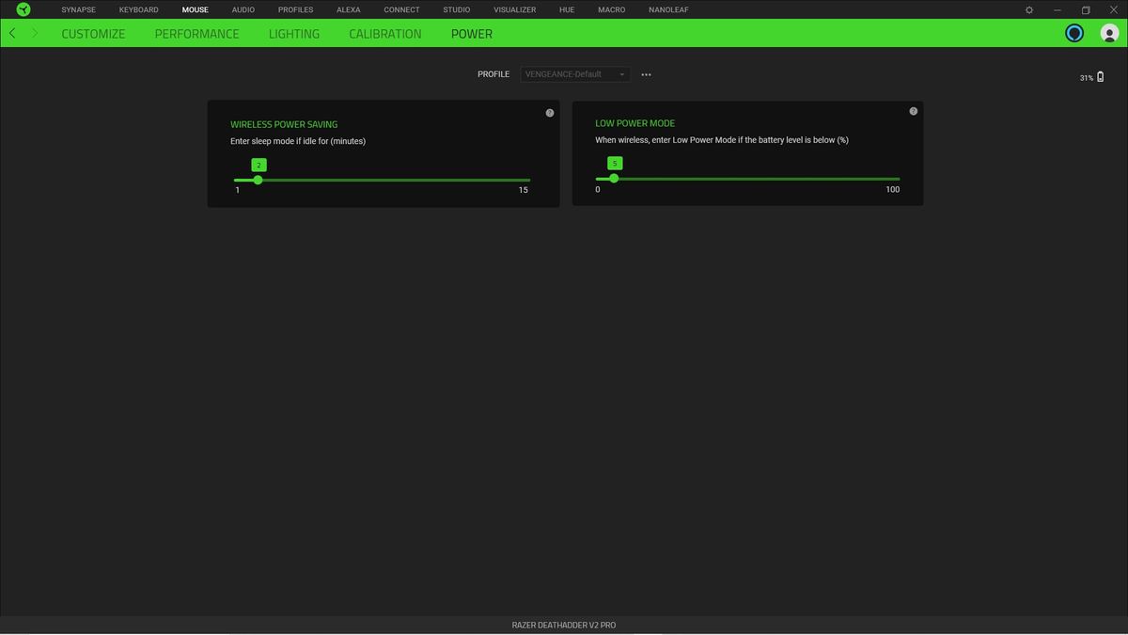This screenshot has height=635, width=1128.
Task: Go back with the left arrow
Action: point(12,33)
